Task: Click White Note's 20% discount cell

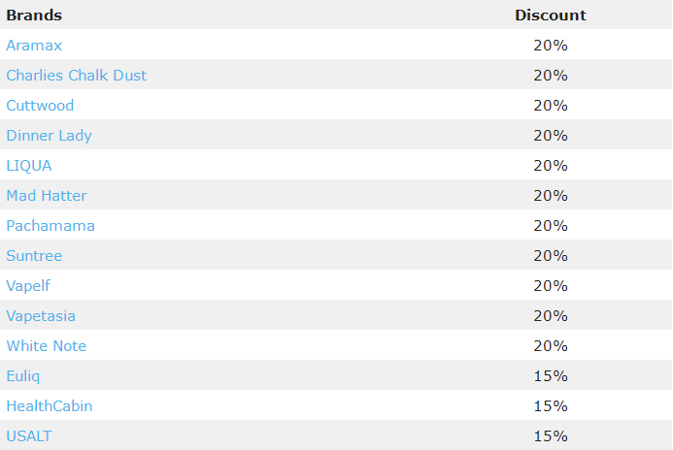Action: [x=551, y=346]
